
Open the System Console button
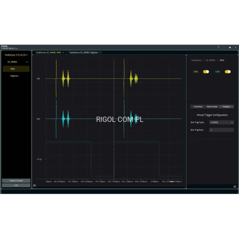[x=16, y=181]
